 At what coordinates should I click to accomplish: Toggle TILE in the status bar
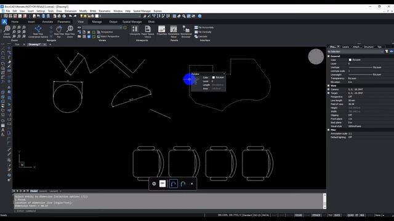(x=330, y=215)
